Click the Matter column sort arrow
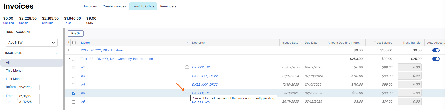Screen dimensions: 445x110 187,43
